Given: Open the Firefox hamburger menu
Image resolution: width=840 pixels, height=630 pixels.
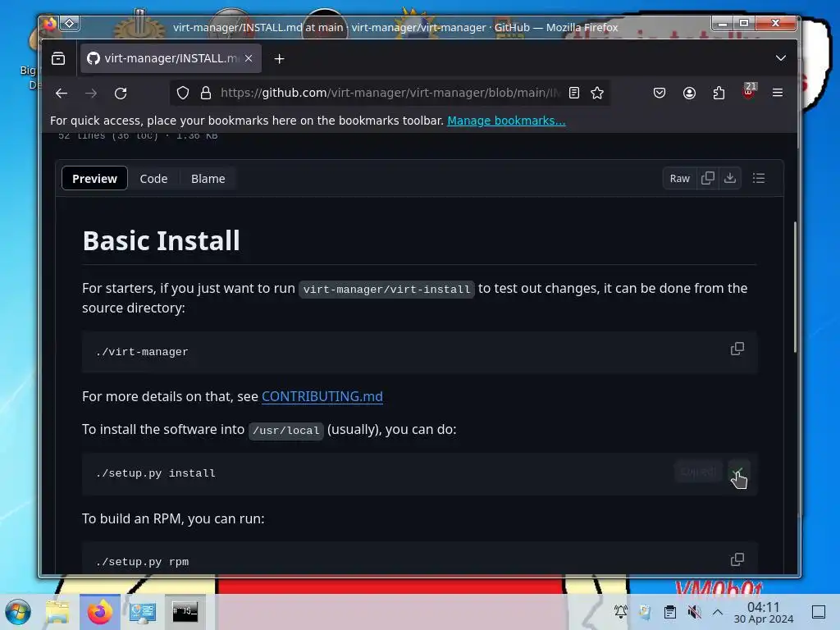Looking at the screenshot, I should tap(778, 93).
